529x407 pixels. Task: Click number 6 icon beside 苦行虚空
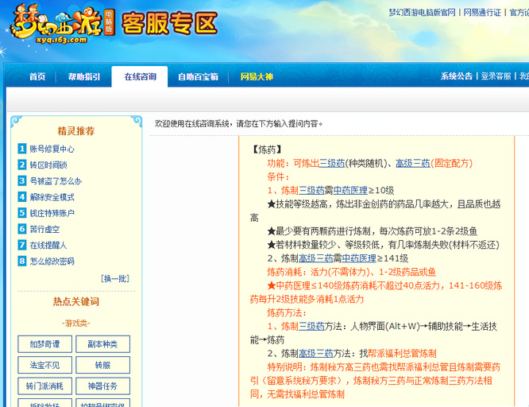pyautogui.click(x=22, y=229)
